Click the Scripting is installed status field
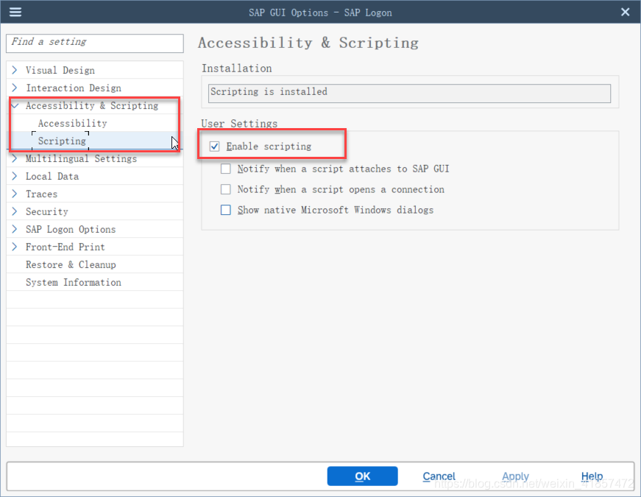This screenshot has width=641, height=497. (409, 94)
